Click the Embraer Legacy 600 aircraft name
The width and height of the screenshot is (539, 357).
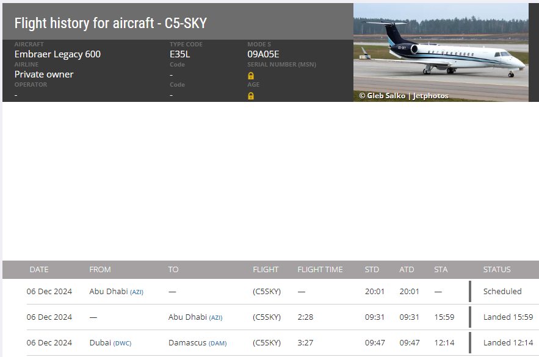click(x=57, y=54)
